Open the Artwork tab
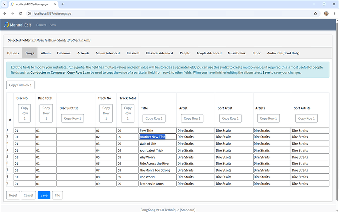 (83, 53)
